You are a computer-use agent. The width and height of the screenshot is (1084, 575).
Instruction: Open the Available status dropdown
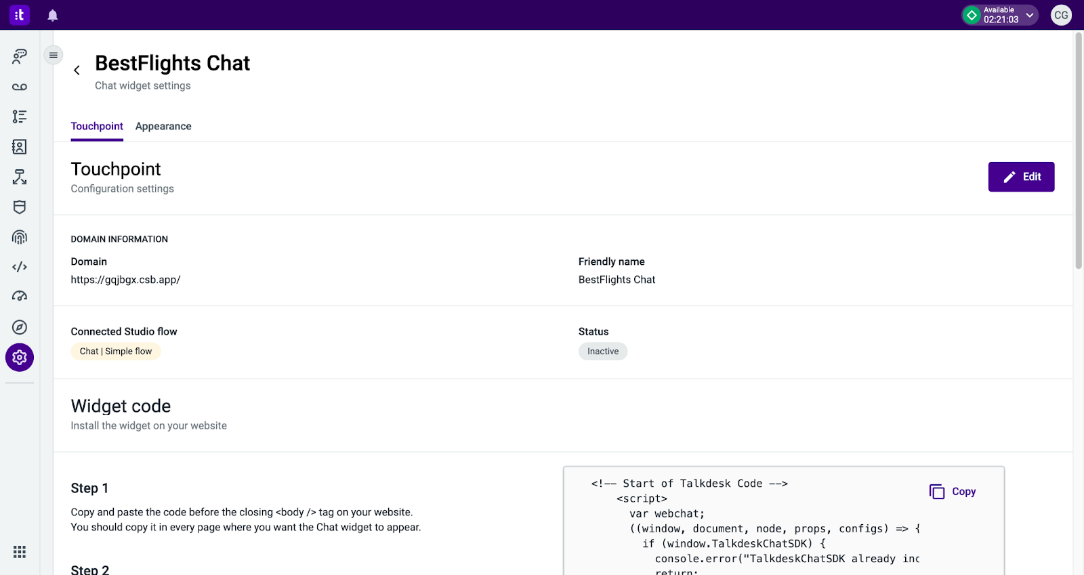click(x=1000, y=15)
